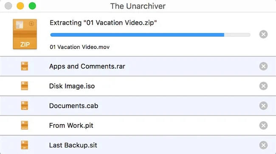Screen dimensions: 276x154
Task: Select the Last Backup.sit filename
Action: coord(73,145)
